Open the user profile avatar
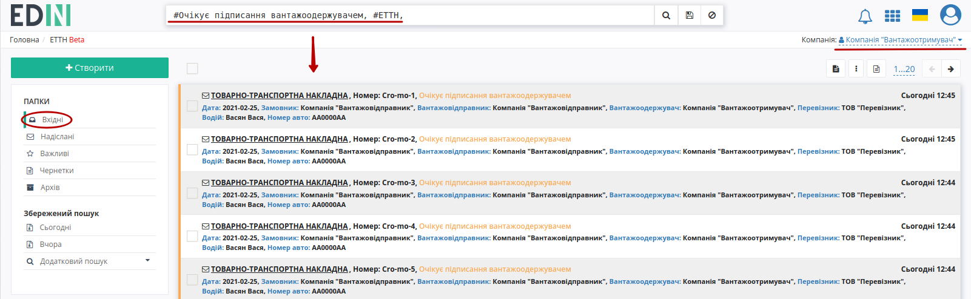This screenshot has height=299, width=971. tap(950, 15)
